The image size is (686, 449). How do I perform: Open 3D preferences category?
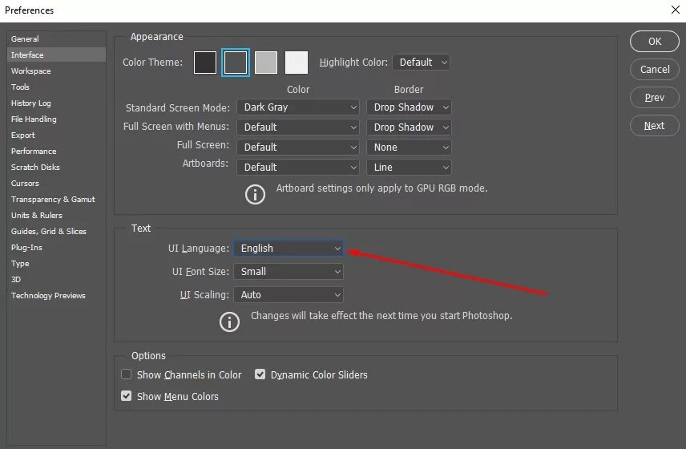56,279
